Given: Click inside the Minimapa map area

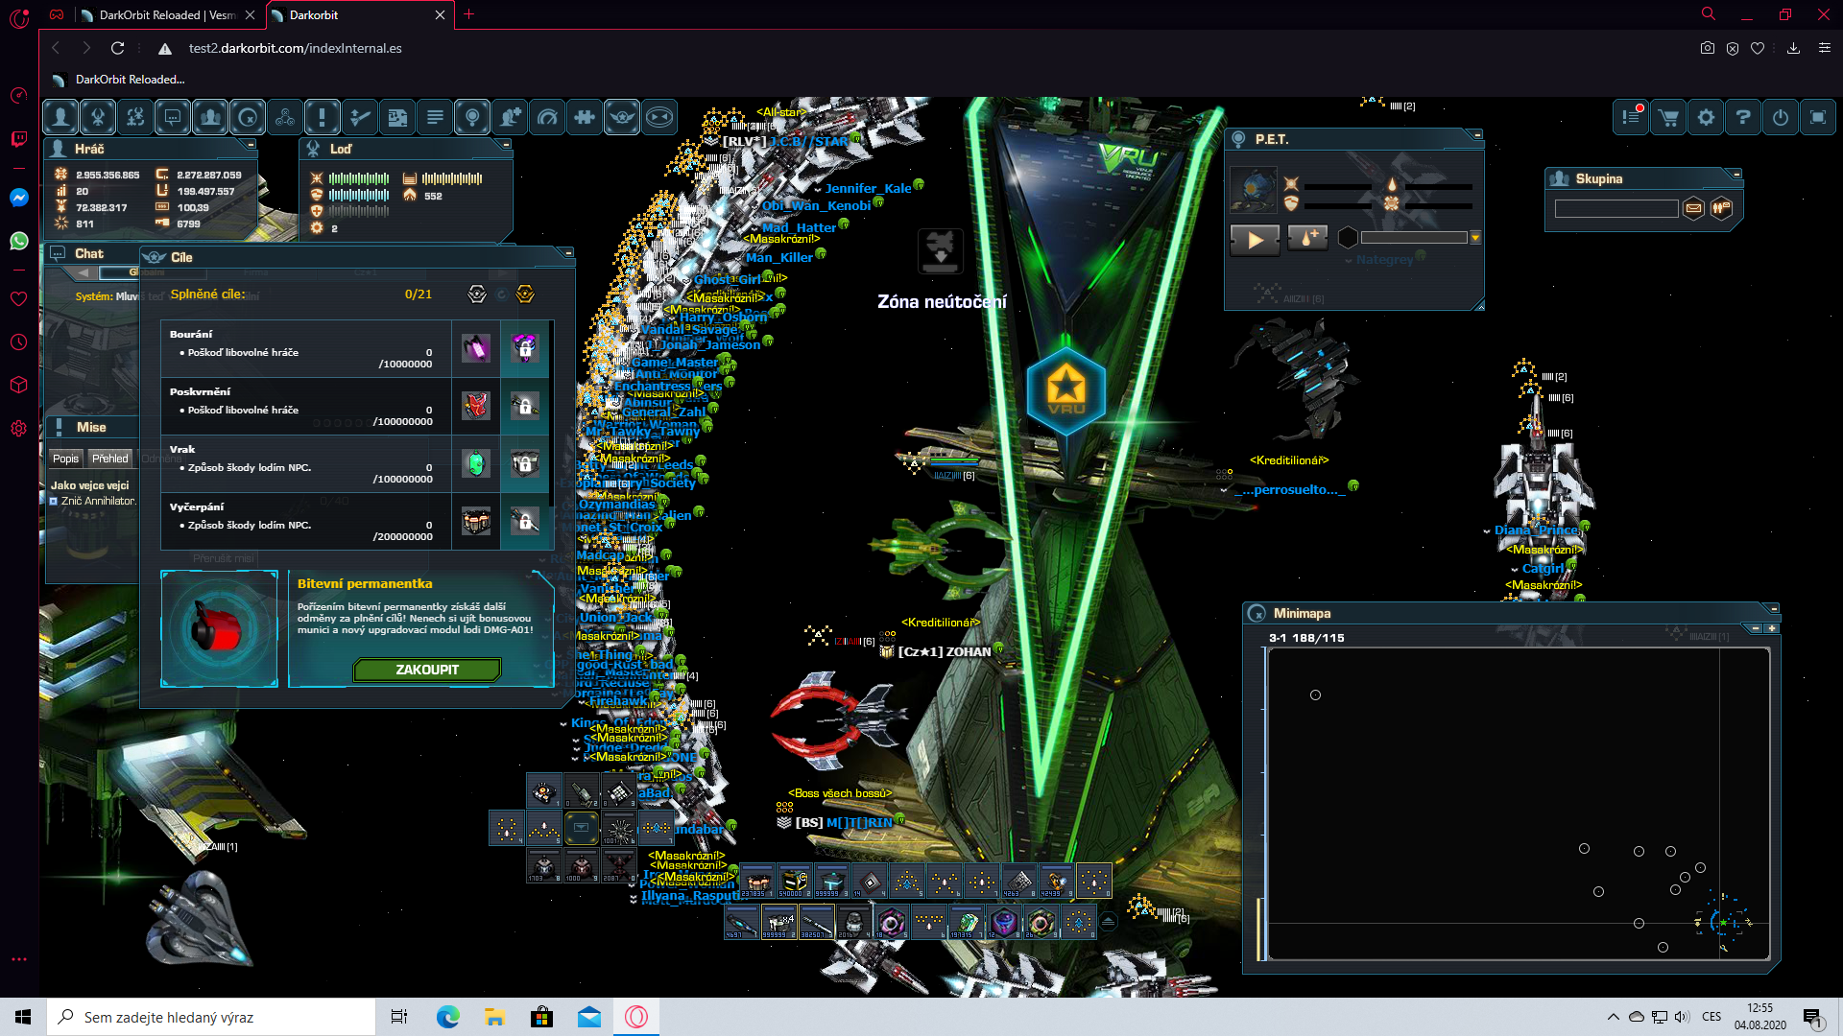Looking at the screenshot, I should pyautogui.click(x=1517, y=796).
